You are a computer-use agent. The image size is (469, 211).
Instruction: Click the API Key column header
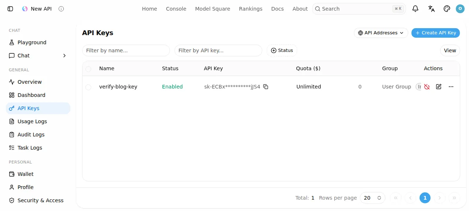pos(213,68)
